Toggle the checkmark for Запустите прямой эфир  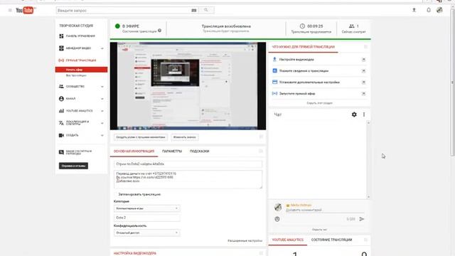pos(363,93)
